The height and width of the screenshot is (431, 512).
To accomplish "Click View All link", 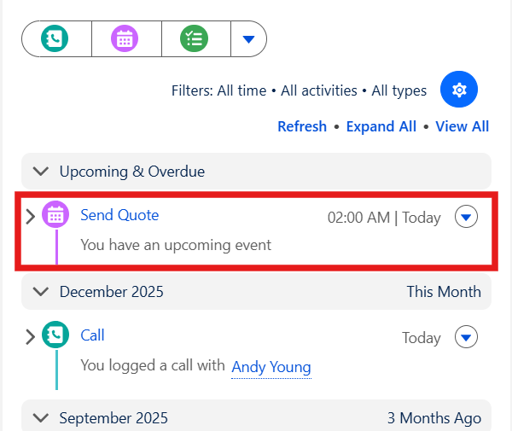I will tap(462, 126).
